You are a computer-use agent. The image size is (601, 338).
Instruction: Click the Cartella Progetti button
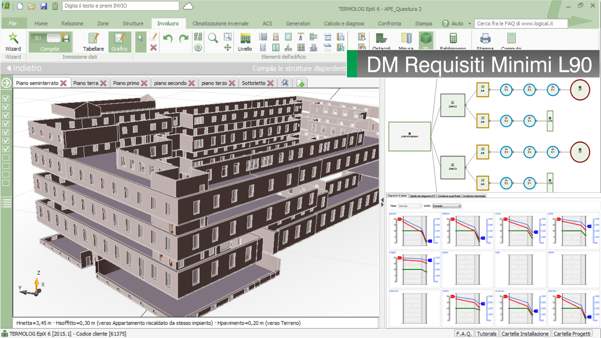pos(572,334)
